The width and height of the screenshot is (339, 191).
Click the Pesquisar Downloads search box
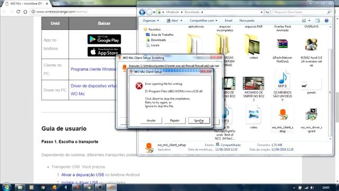tap(301, 12)
